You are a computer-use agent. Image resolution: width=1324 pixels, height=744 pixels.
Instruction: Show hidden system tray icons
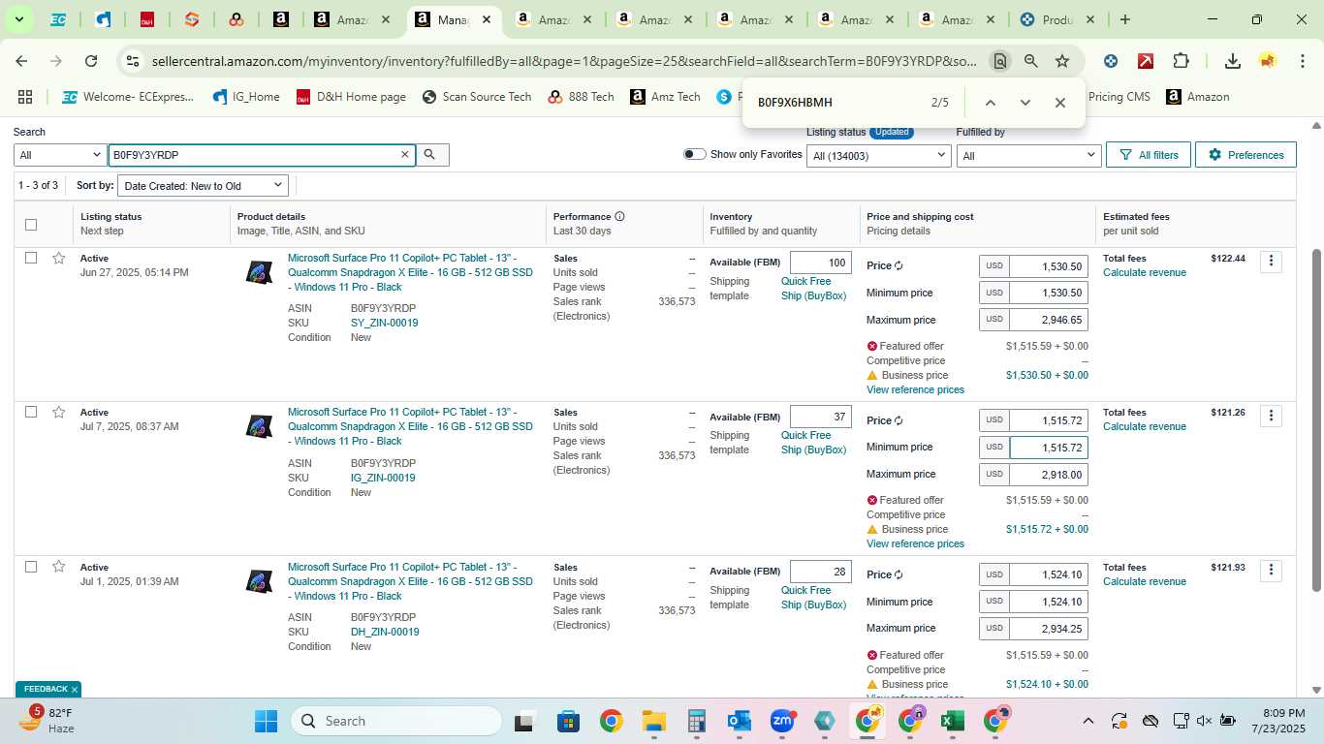[1088, 721]
